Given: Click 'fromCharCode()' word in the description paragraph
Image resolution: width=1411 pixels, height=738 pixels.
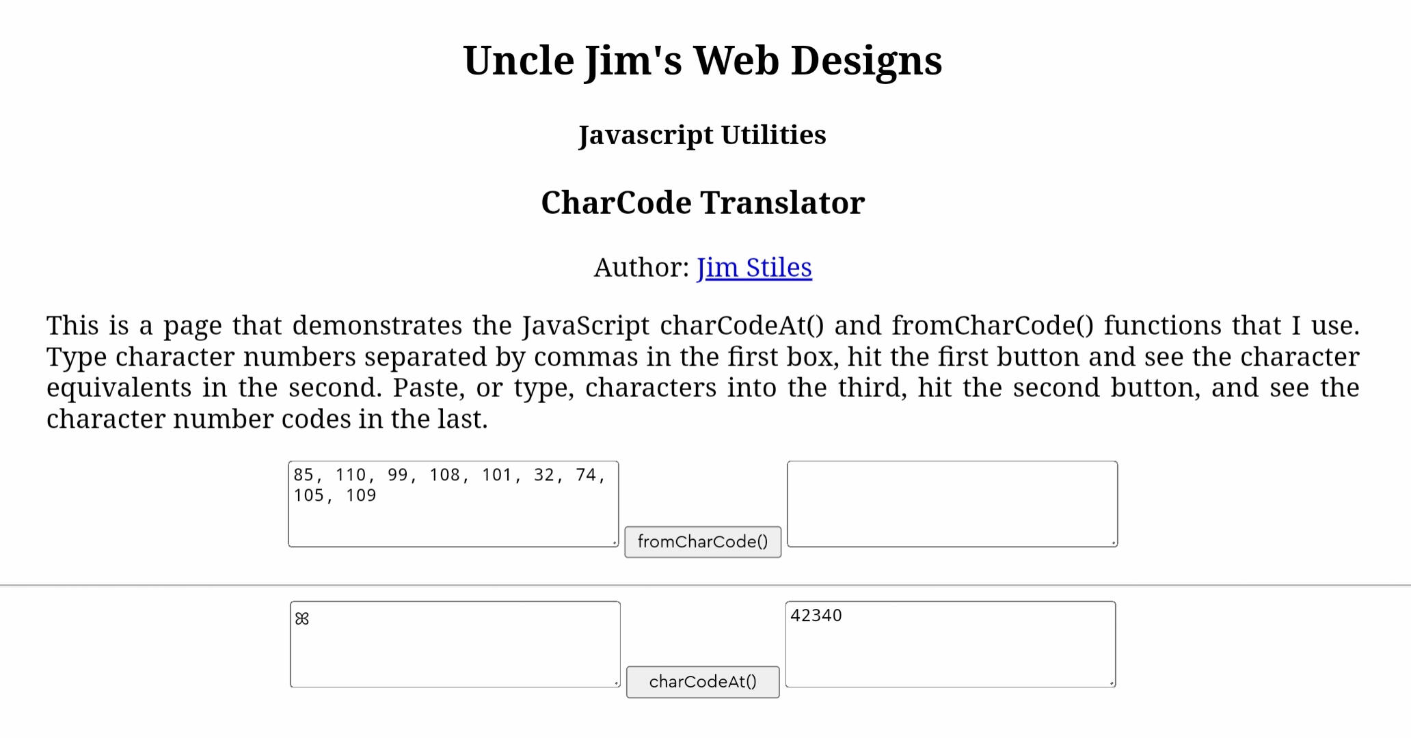Looking at the screenshot, I should (993, 326).
